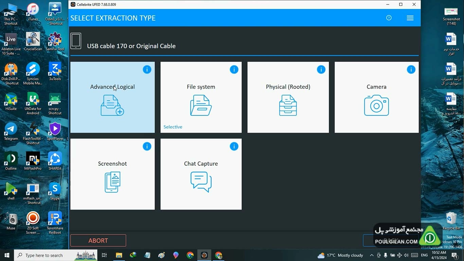
Task: Open the Odin3 desktop shortcut
Action: pyautogui.click(x=55, y=14)
